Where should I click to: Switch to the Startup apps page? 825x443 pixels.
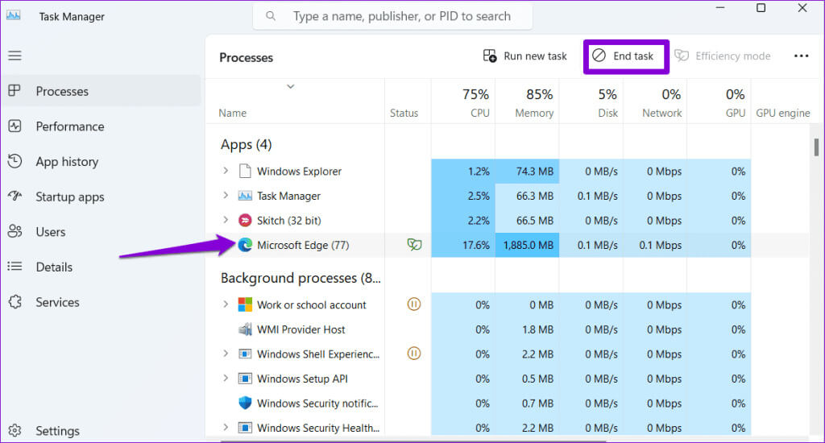point(69,197)
